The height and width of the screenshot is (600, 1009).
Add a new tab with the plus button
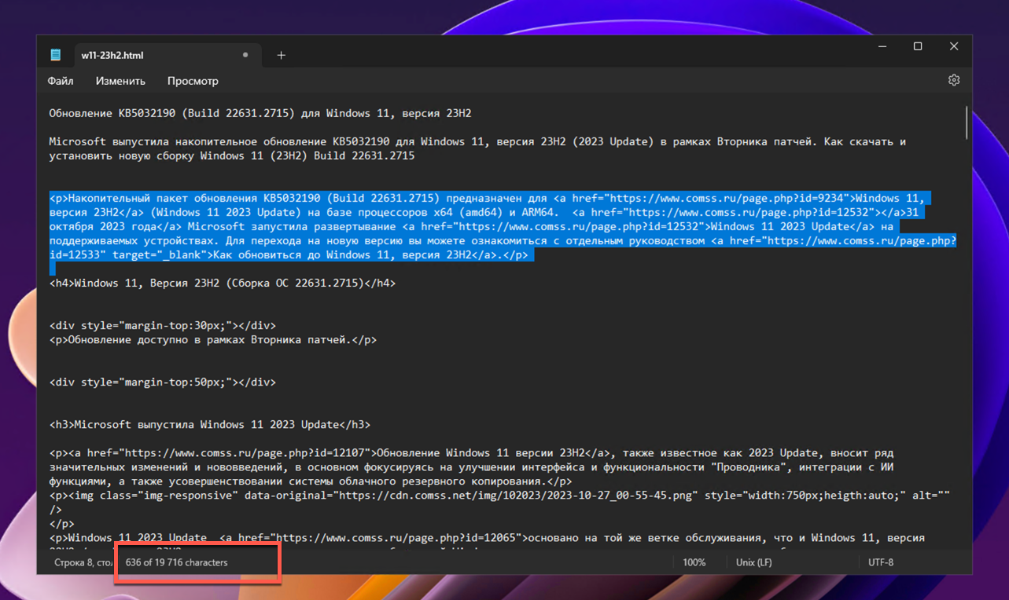[x=281, y=55]
